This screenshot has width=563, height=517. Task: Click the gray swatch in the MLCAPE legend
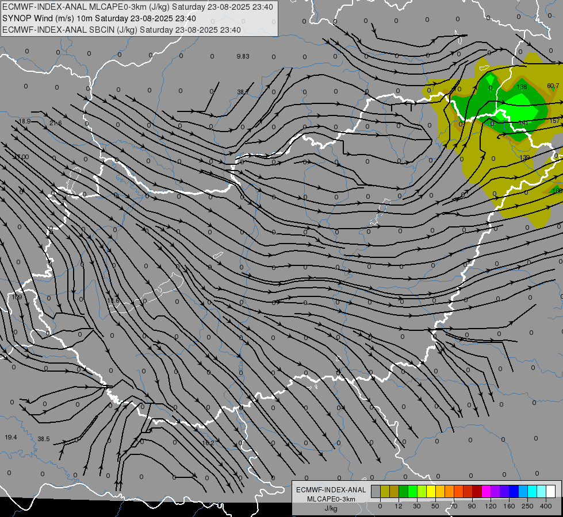point(376,491)
